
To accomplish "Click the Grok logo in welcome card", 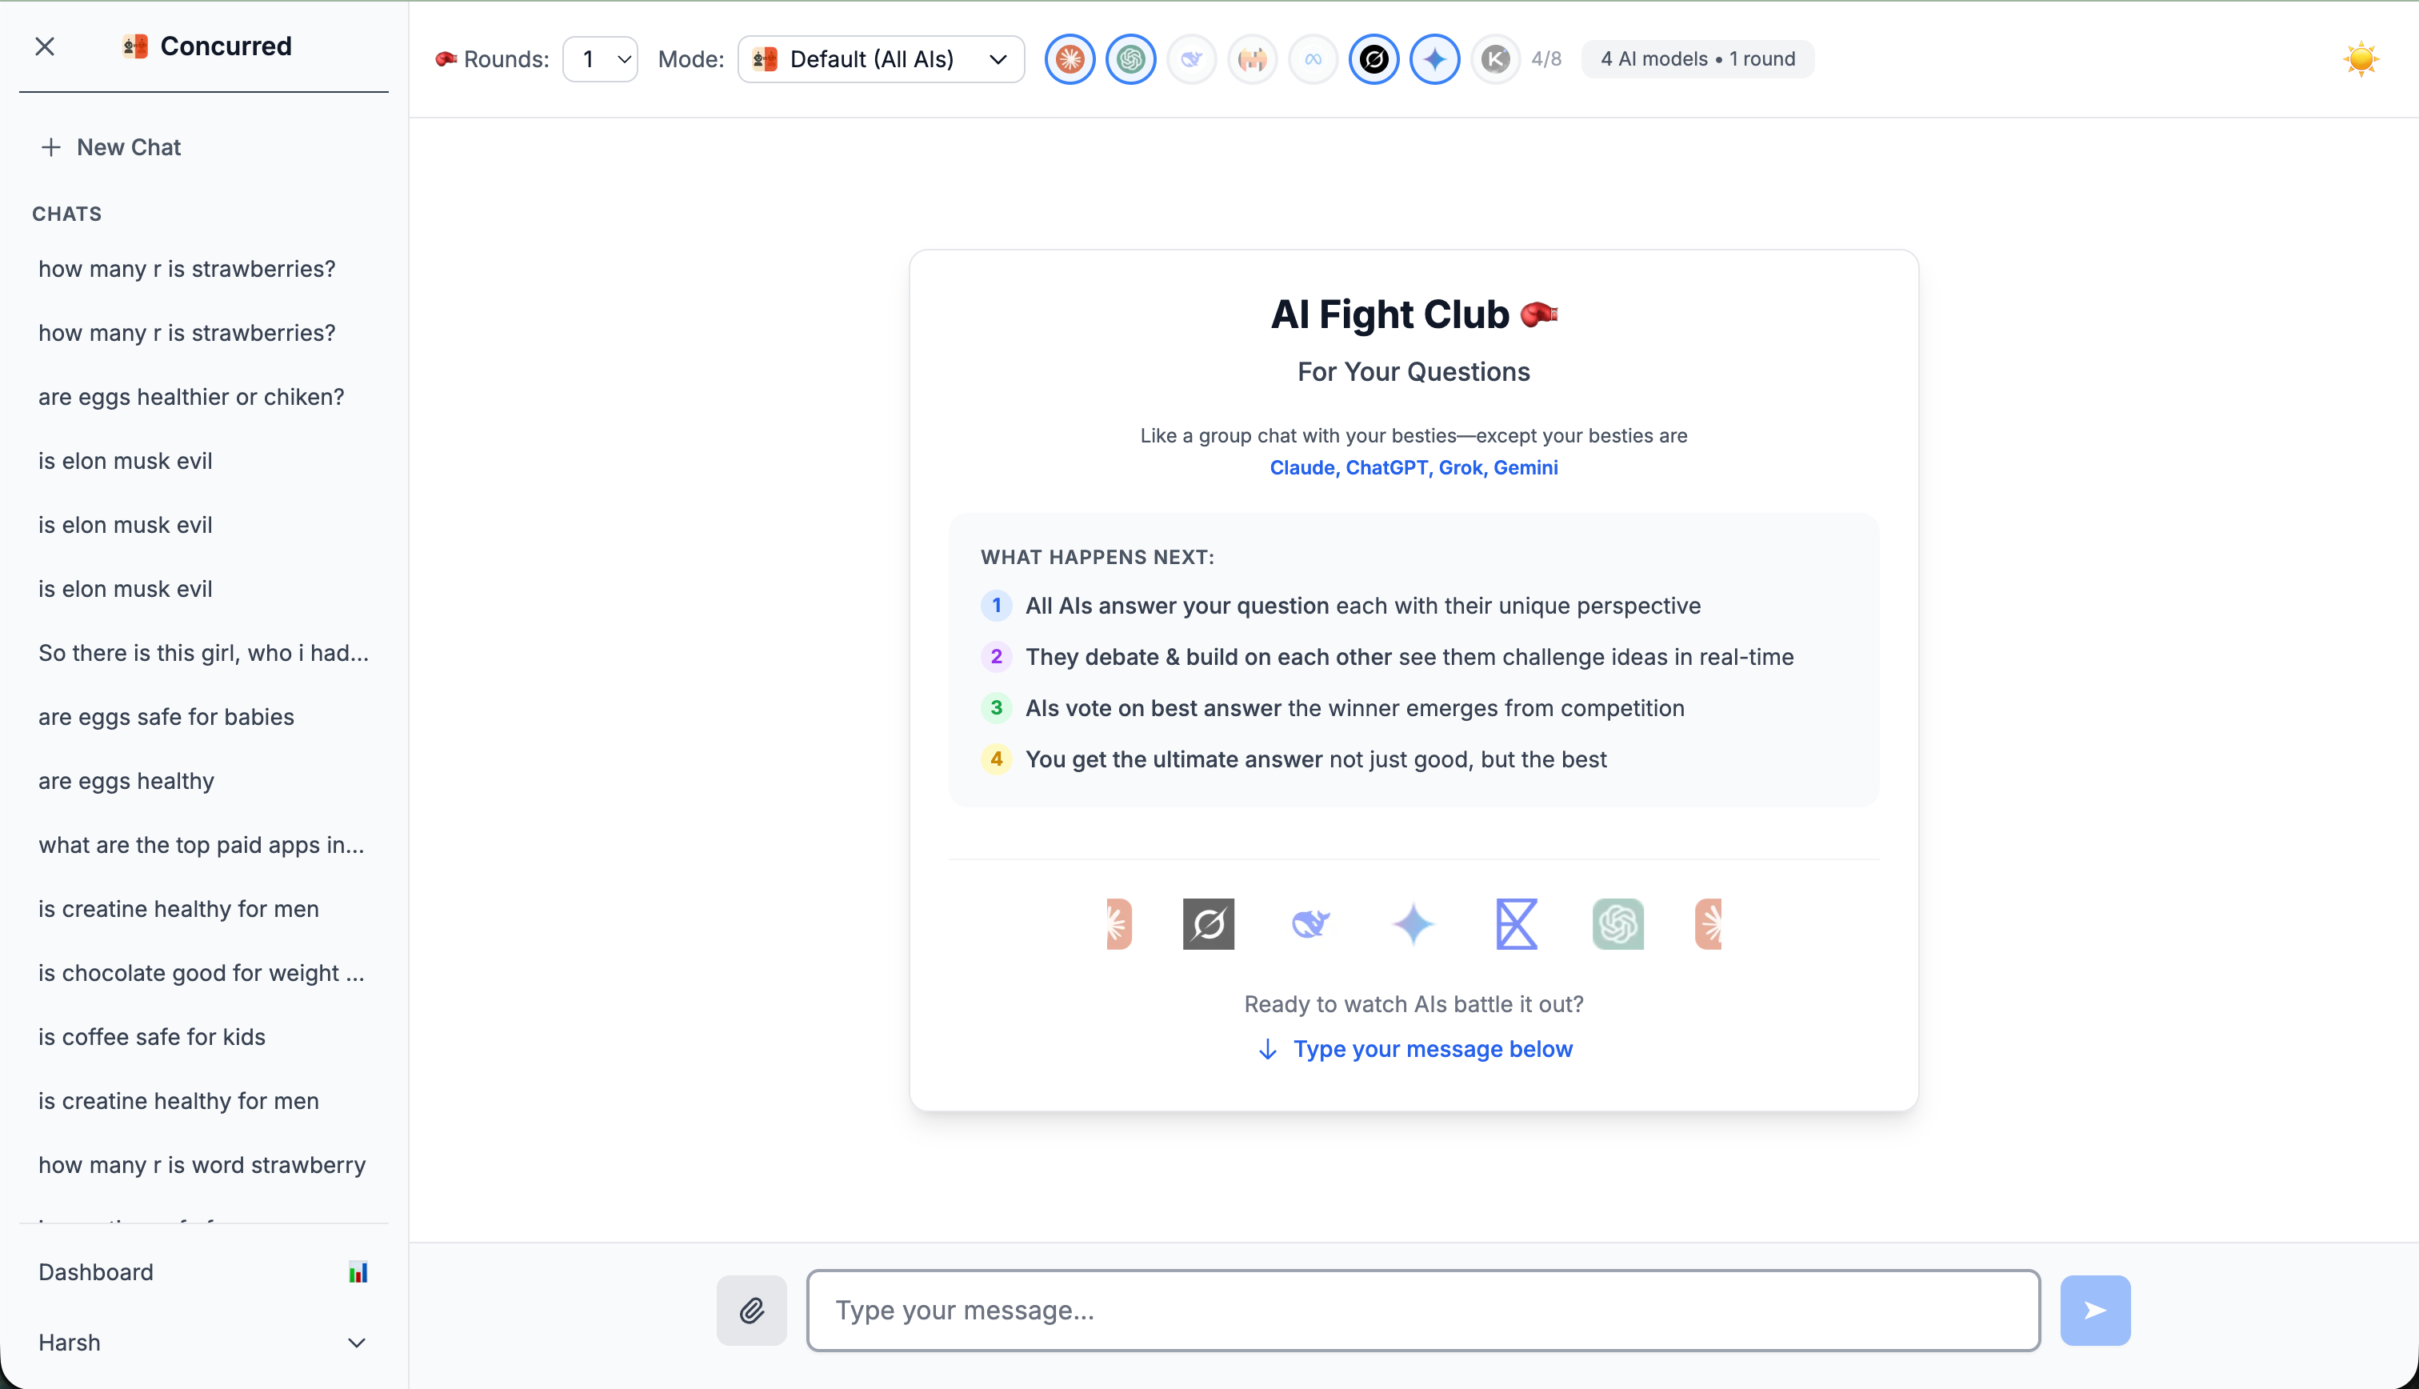I will coord(1208,923).
